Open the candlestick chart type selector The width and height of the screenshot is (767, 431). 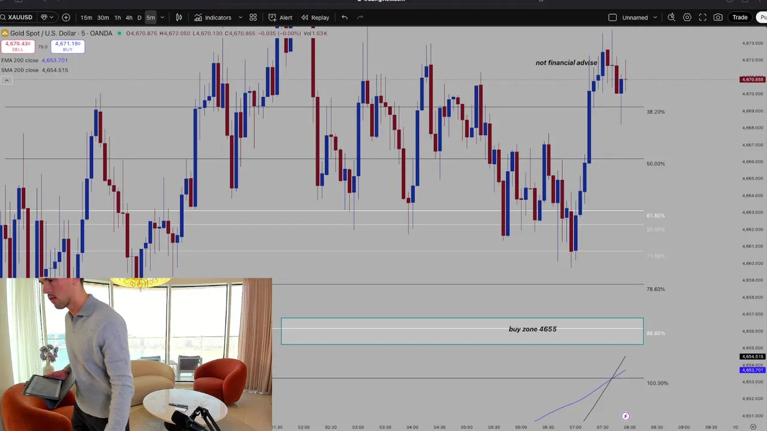click(x=179, y=17)
